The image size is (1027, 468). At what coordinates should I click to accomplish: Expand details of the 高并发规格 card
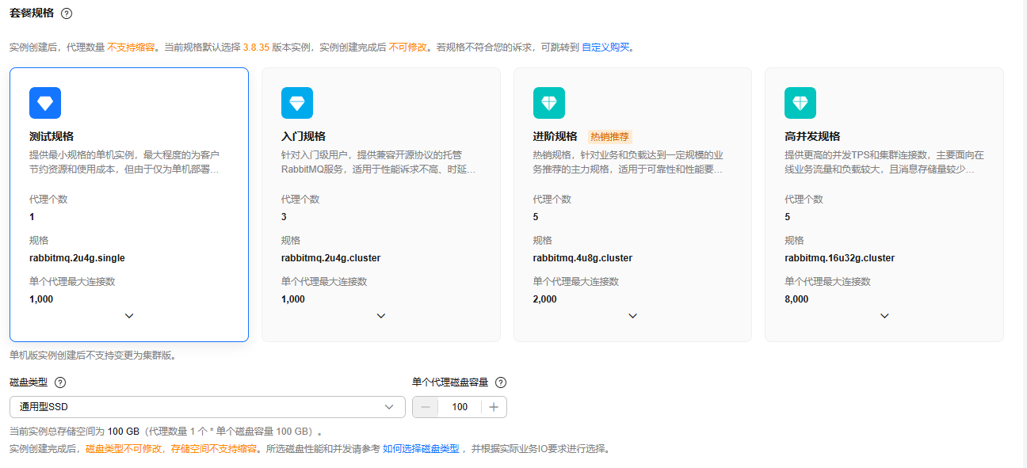pos(884,316)
